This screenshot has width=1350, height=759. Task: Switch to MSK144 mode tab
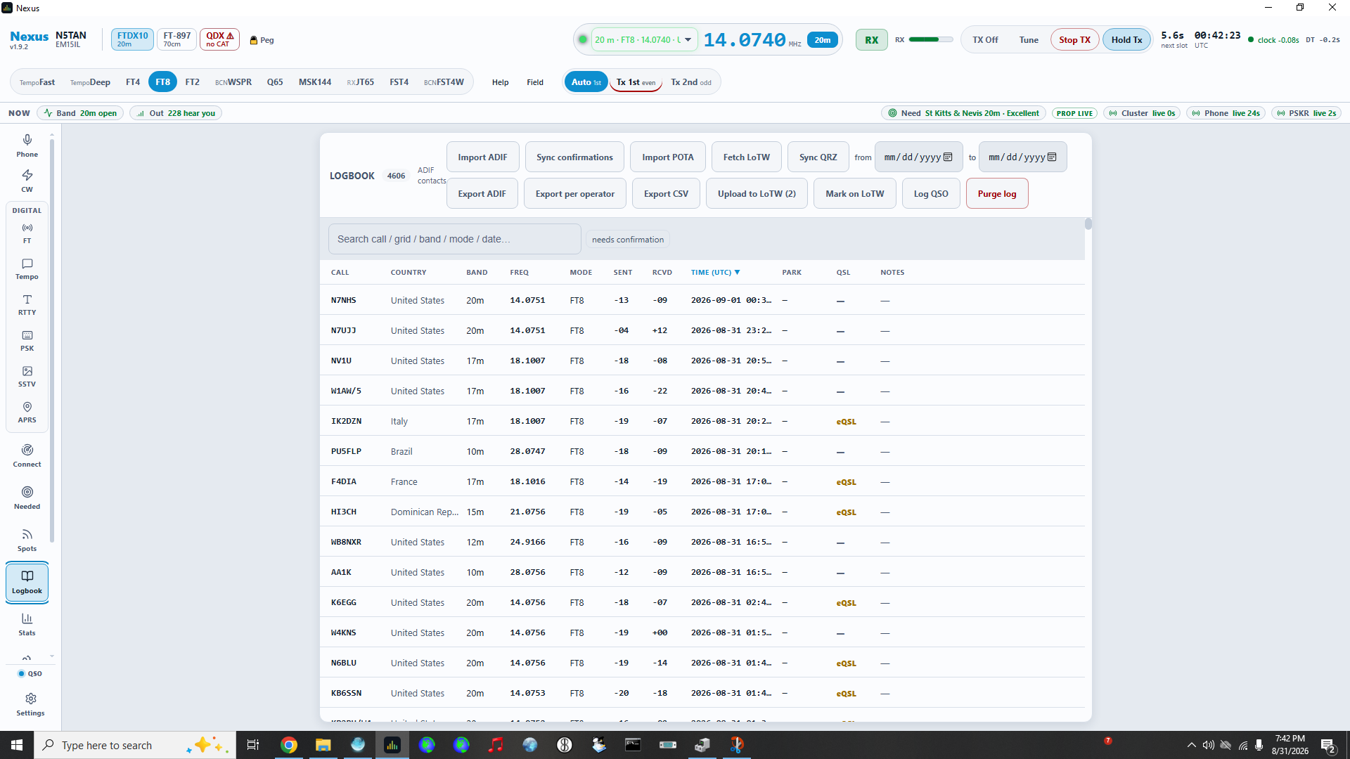point(314,82)
